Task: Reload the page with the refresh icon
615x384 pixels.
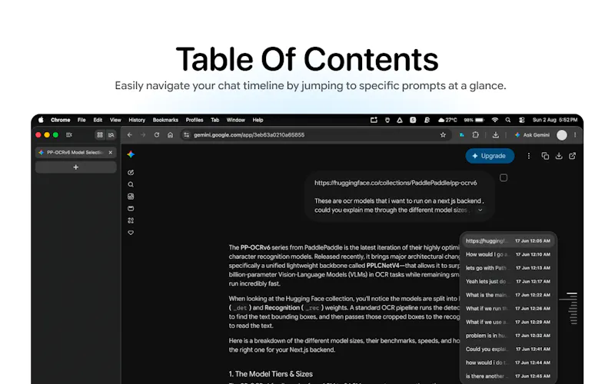Action: click(x=157, y=135)
